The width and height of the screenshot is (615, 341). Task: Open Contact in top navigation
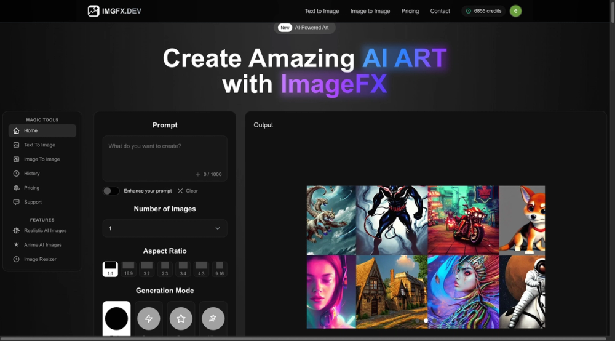[x=440, y=11]
